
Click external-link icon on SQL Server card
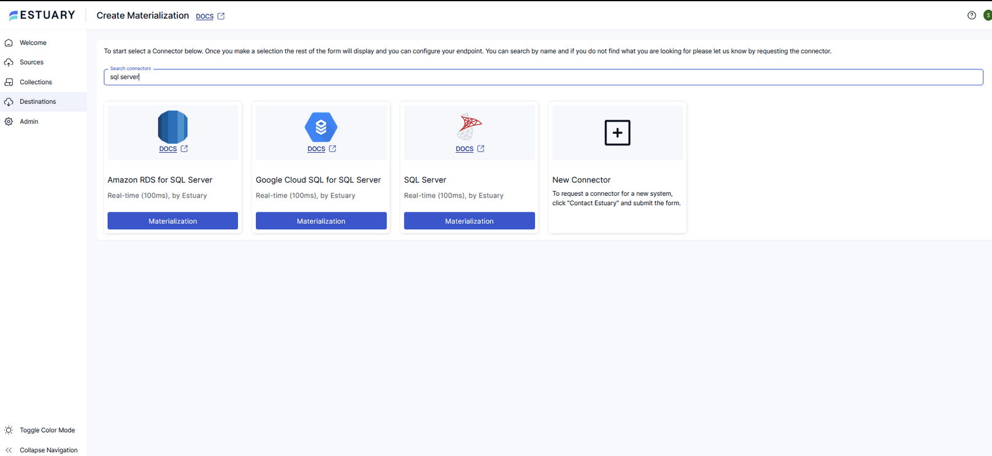(481, 149)
